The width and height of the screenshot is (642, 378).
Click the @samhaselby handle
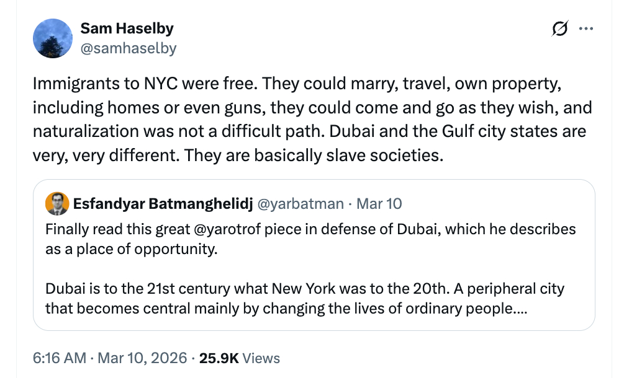click(x=129, y=48)
